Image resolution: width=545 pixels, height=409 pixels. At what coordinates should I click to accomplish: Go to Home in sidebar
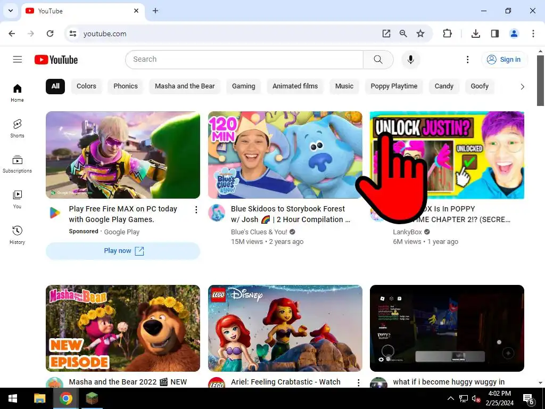17,93
